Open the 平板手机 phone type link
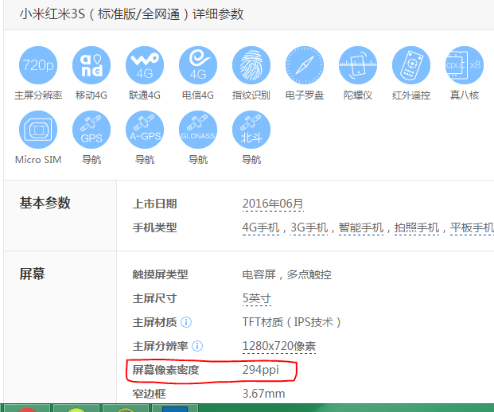This screenshot has width=494, height=412. click(472, 227)
